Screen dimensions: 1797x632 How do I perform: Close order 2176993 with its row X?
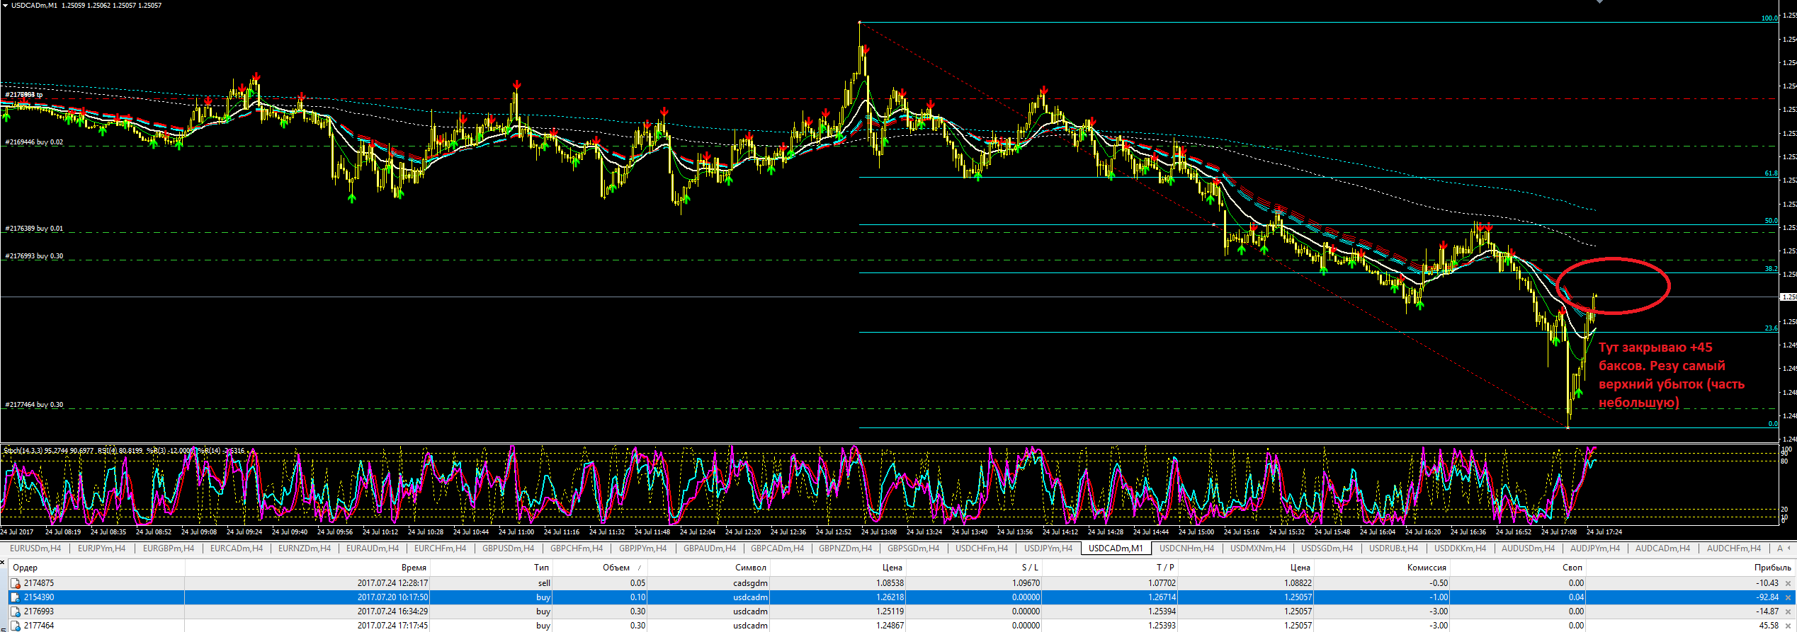[x=1789, y=612]
